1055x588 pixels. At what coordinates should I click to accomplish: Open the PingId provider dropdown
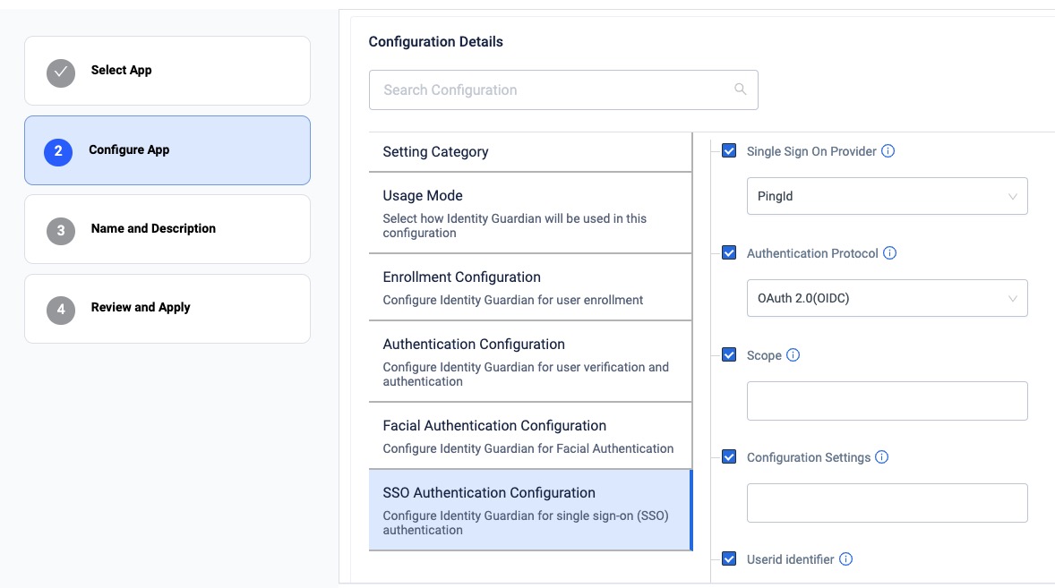point(887,196)
